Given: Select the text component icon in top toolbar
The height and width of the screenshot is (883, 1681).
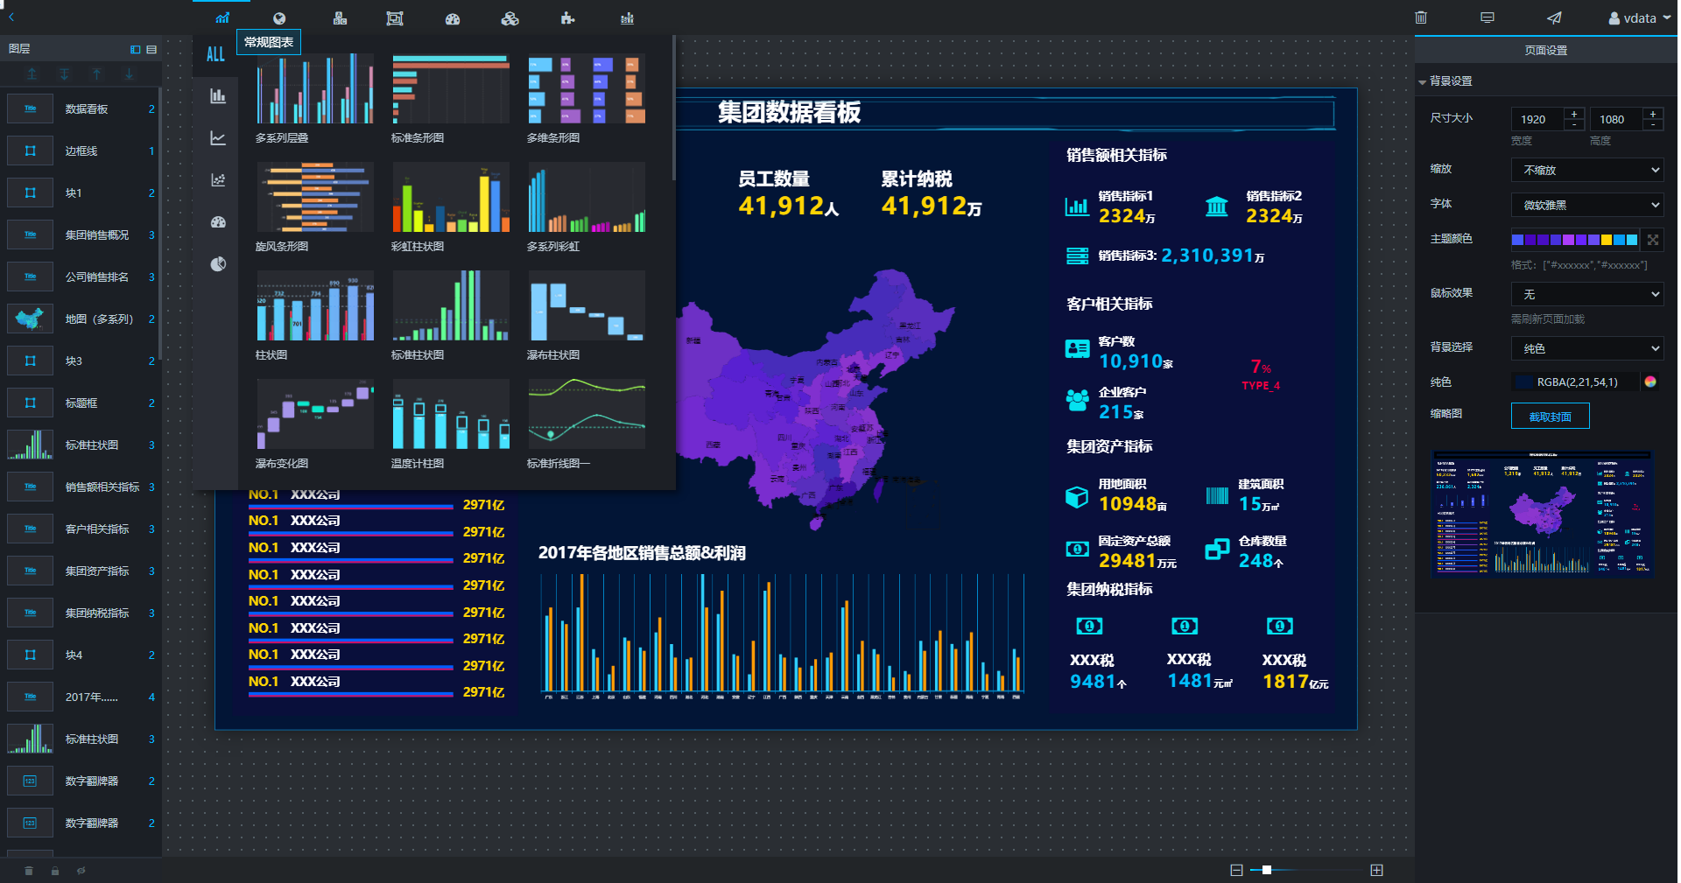Looking at the screenshot, I should coord(341,18).
